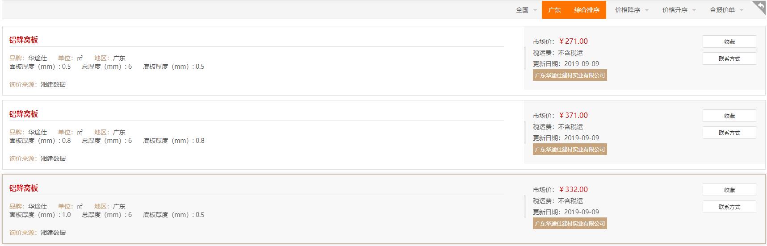767x246 pixels.
Task: Click 联系方式 for the ¥271.00 item
Action: [x=729, y=58]
